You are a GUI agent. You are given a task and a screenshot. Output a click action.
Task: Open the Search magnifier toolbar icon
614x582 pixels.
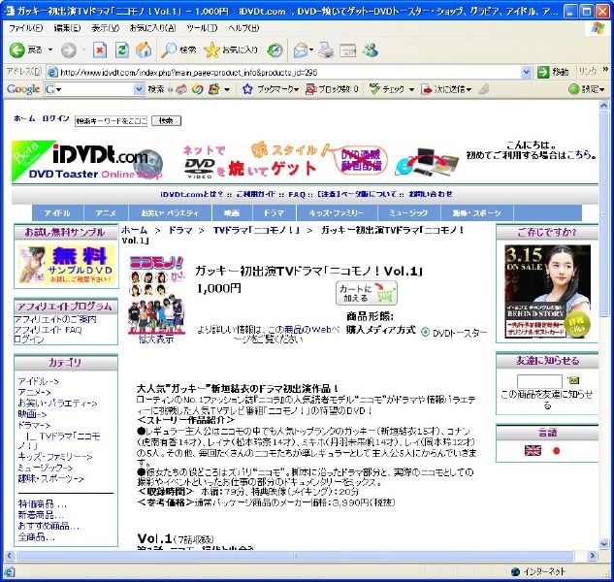click(x=169, y=49)
